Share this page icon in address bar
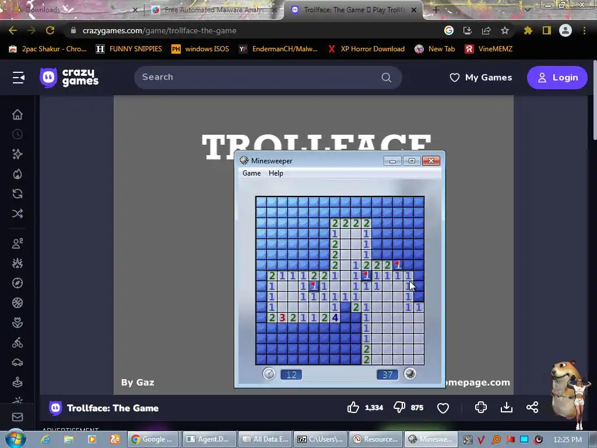This screenshot has height=448, width=597. pos(486,30)
